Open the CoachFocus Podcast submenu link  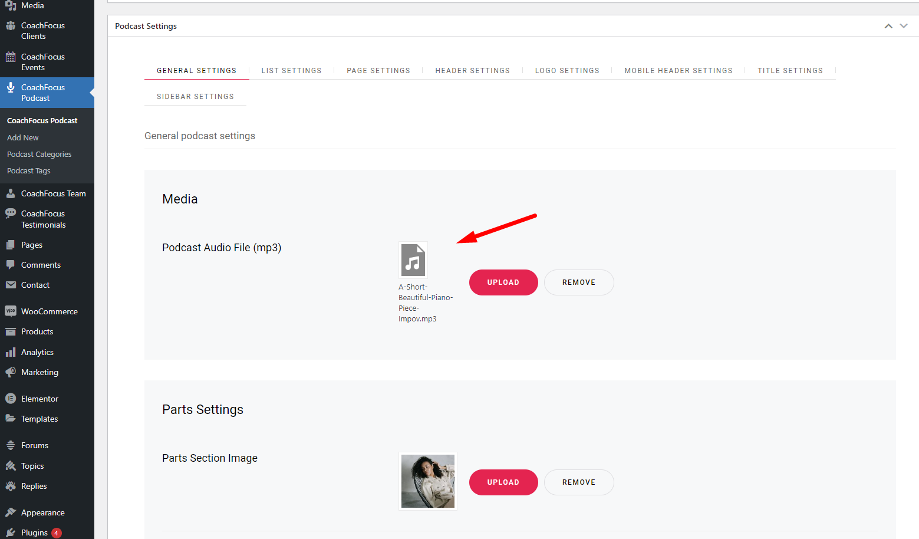(42, 120)
